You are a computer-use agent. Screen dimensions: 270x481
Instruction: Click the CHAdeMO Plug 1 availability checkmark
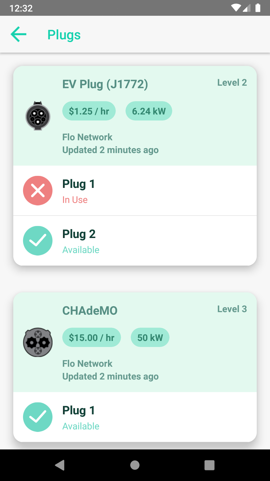pyautogui.click(x=38, y=417)
